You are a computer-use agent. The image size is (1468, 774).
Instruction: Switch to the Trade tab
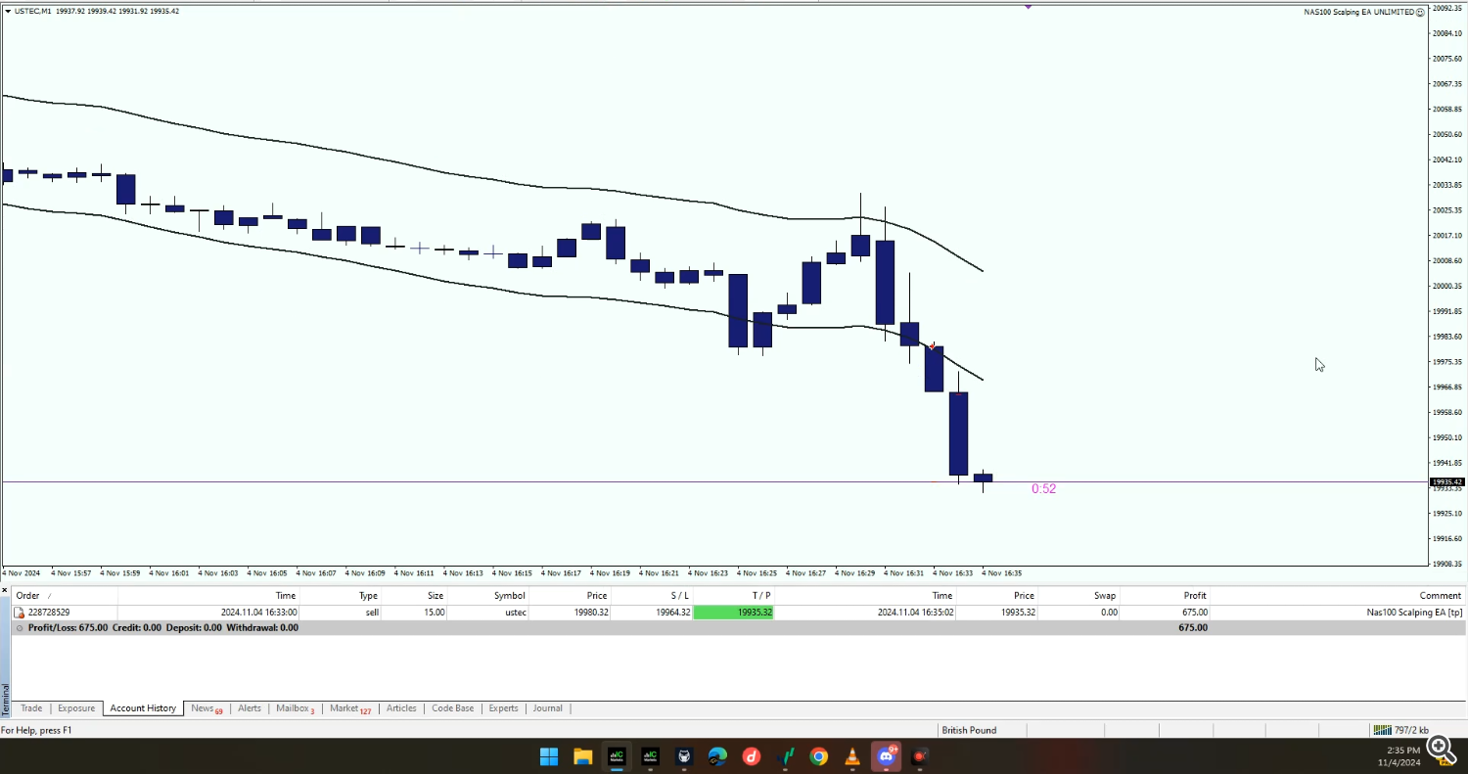31,708
